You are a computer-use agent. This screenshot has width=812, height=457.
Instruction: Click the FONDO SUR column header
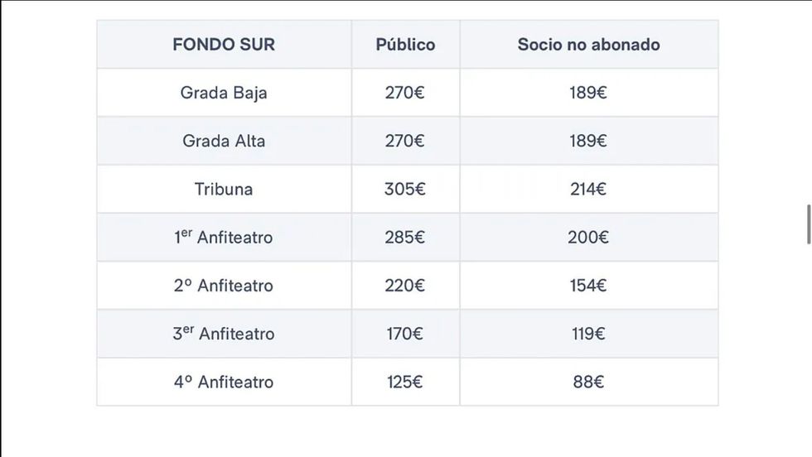coord(224,45)
